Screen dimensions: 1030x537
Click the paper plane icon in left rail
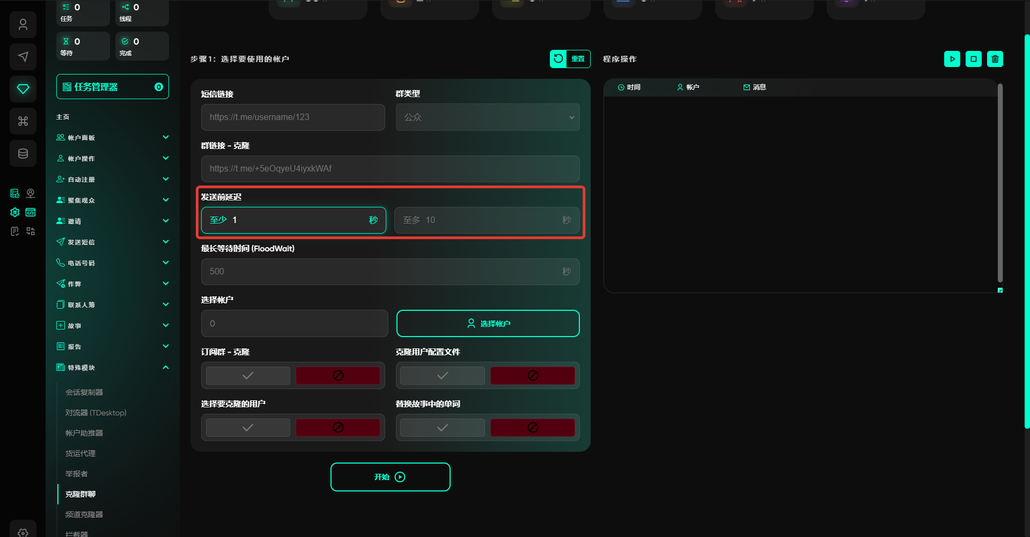23,57
